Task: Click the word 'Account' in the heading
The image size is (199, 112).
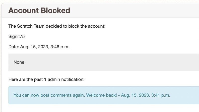Action: tap(23, 10)
